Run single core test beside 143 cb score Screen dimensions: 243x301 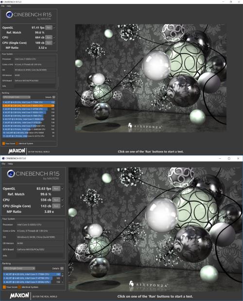click(x=56, y=206)
